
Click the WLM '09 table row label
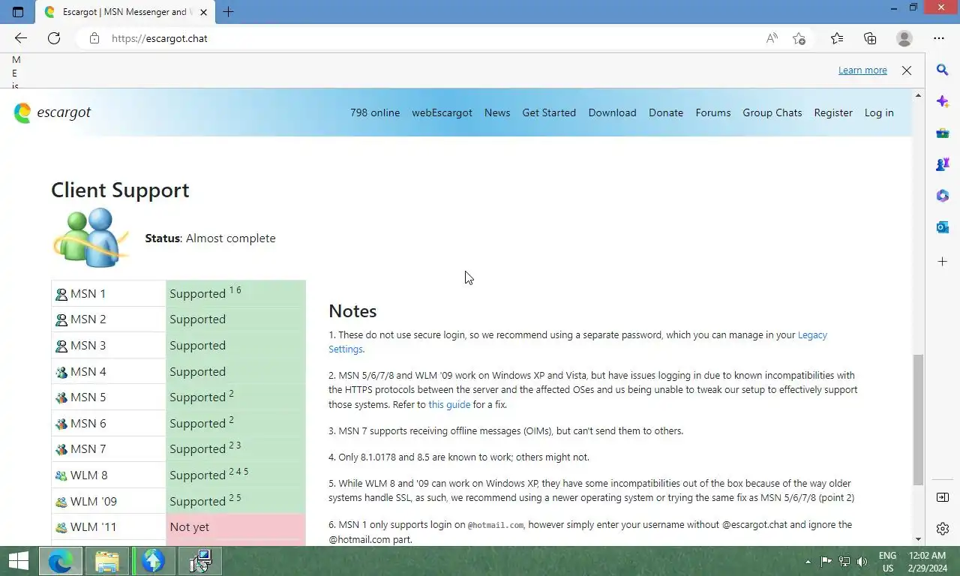[94, 502]
